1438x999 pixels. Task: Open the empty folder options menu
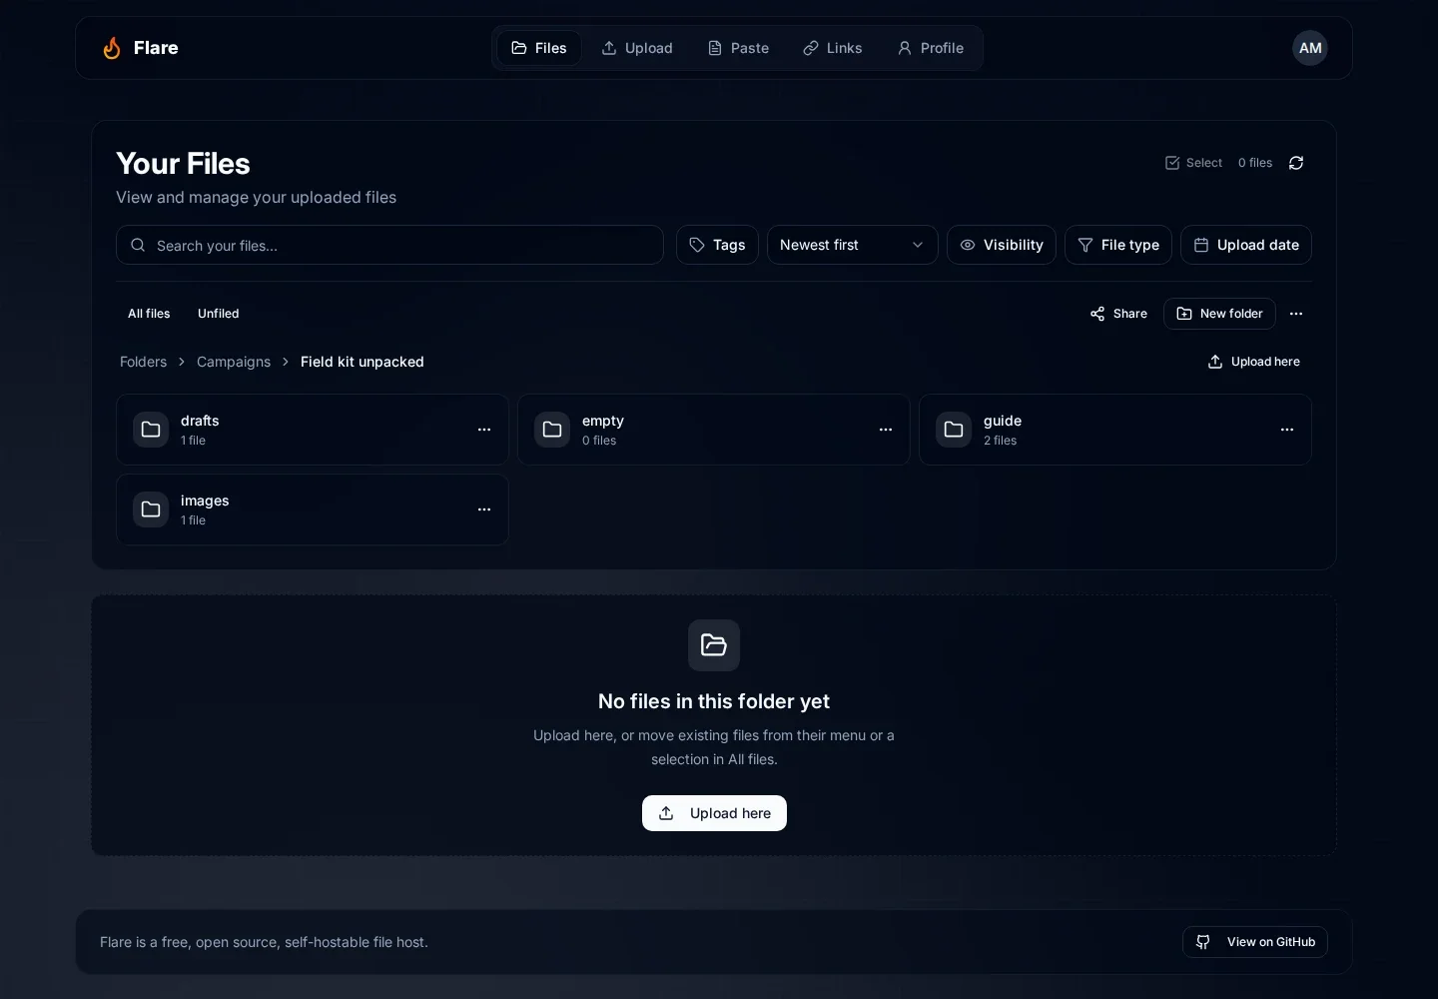point(886,430)
